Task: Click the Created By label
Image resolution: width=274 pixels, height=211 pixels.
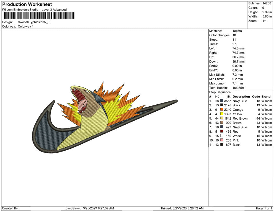Action: [10, 208]
